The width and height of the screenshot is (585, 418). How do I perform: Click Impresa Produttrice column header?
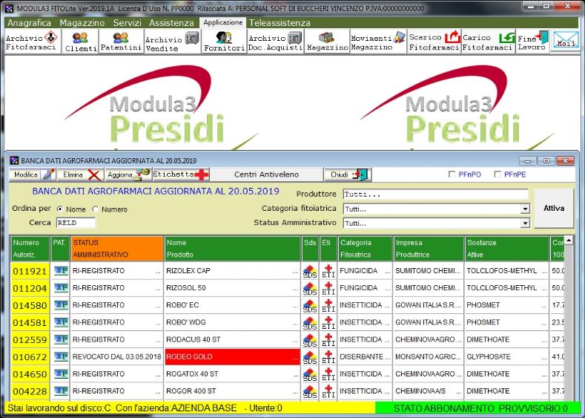pyautogui.click(x=428, y=249)
